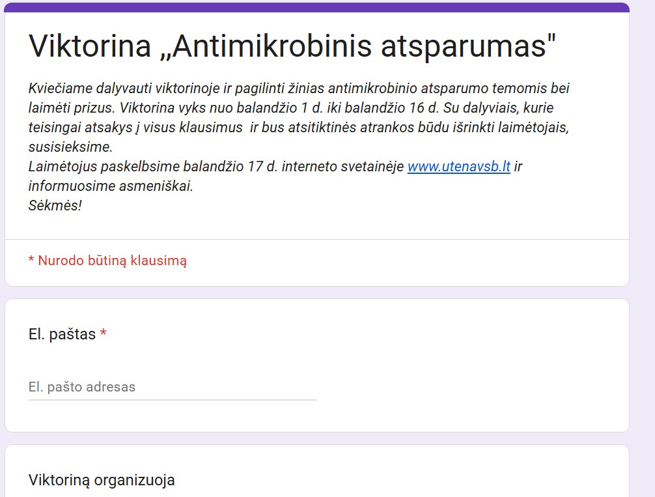
Task: Click the "Viktoriną organizuoja" heading
Action: (x=102, y=481)
